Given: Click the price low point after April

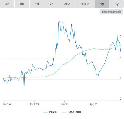Looking at the screenshot, I should pos(98,75).
